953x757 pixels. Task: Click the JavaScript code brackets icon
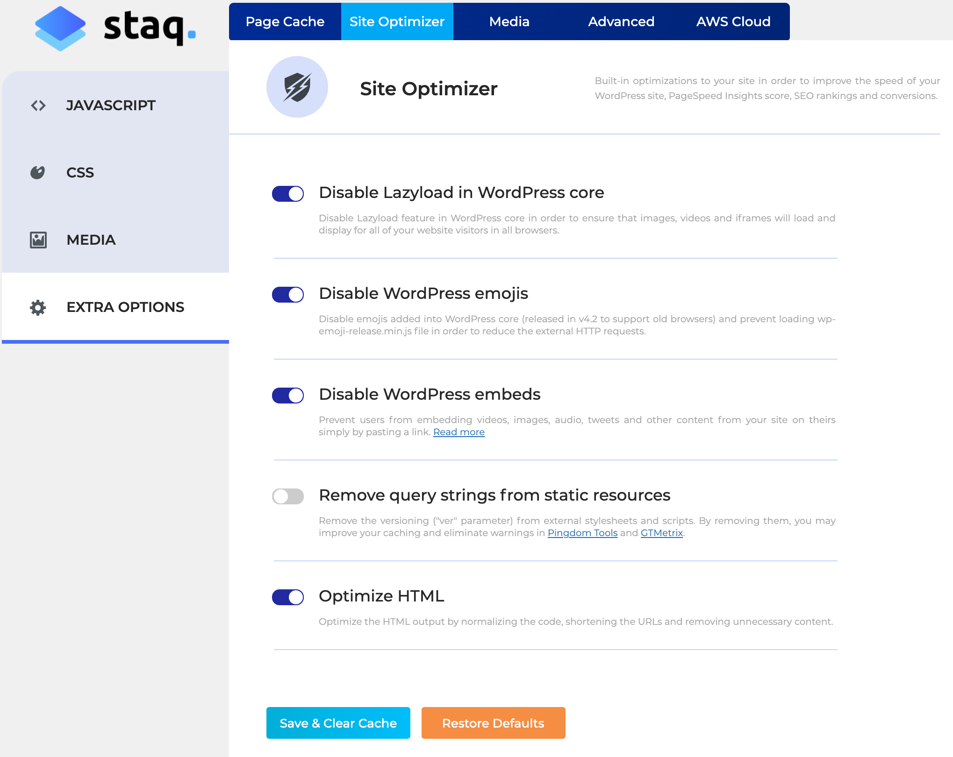tap(38, 106)
